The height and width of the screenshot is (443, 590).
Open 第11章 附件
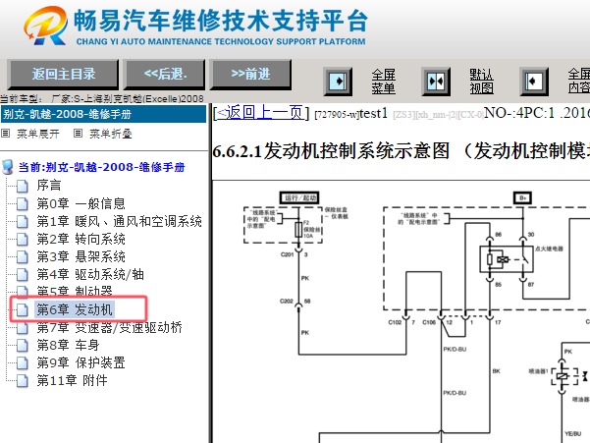pos(72,380)
